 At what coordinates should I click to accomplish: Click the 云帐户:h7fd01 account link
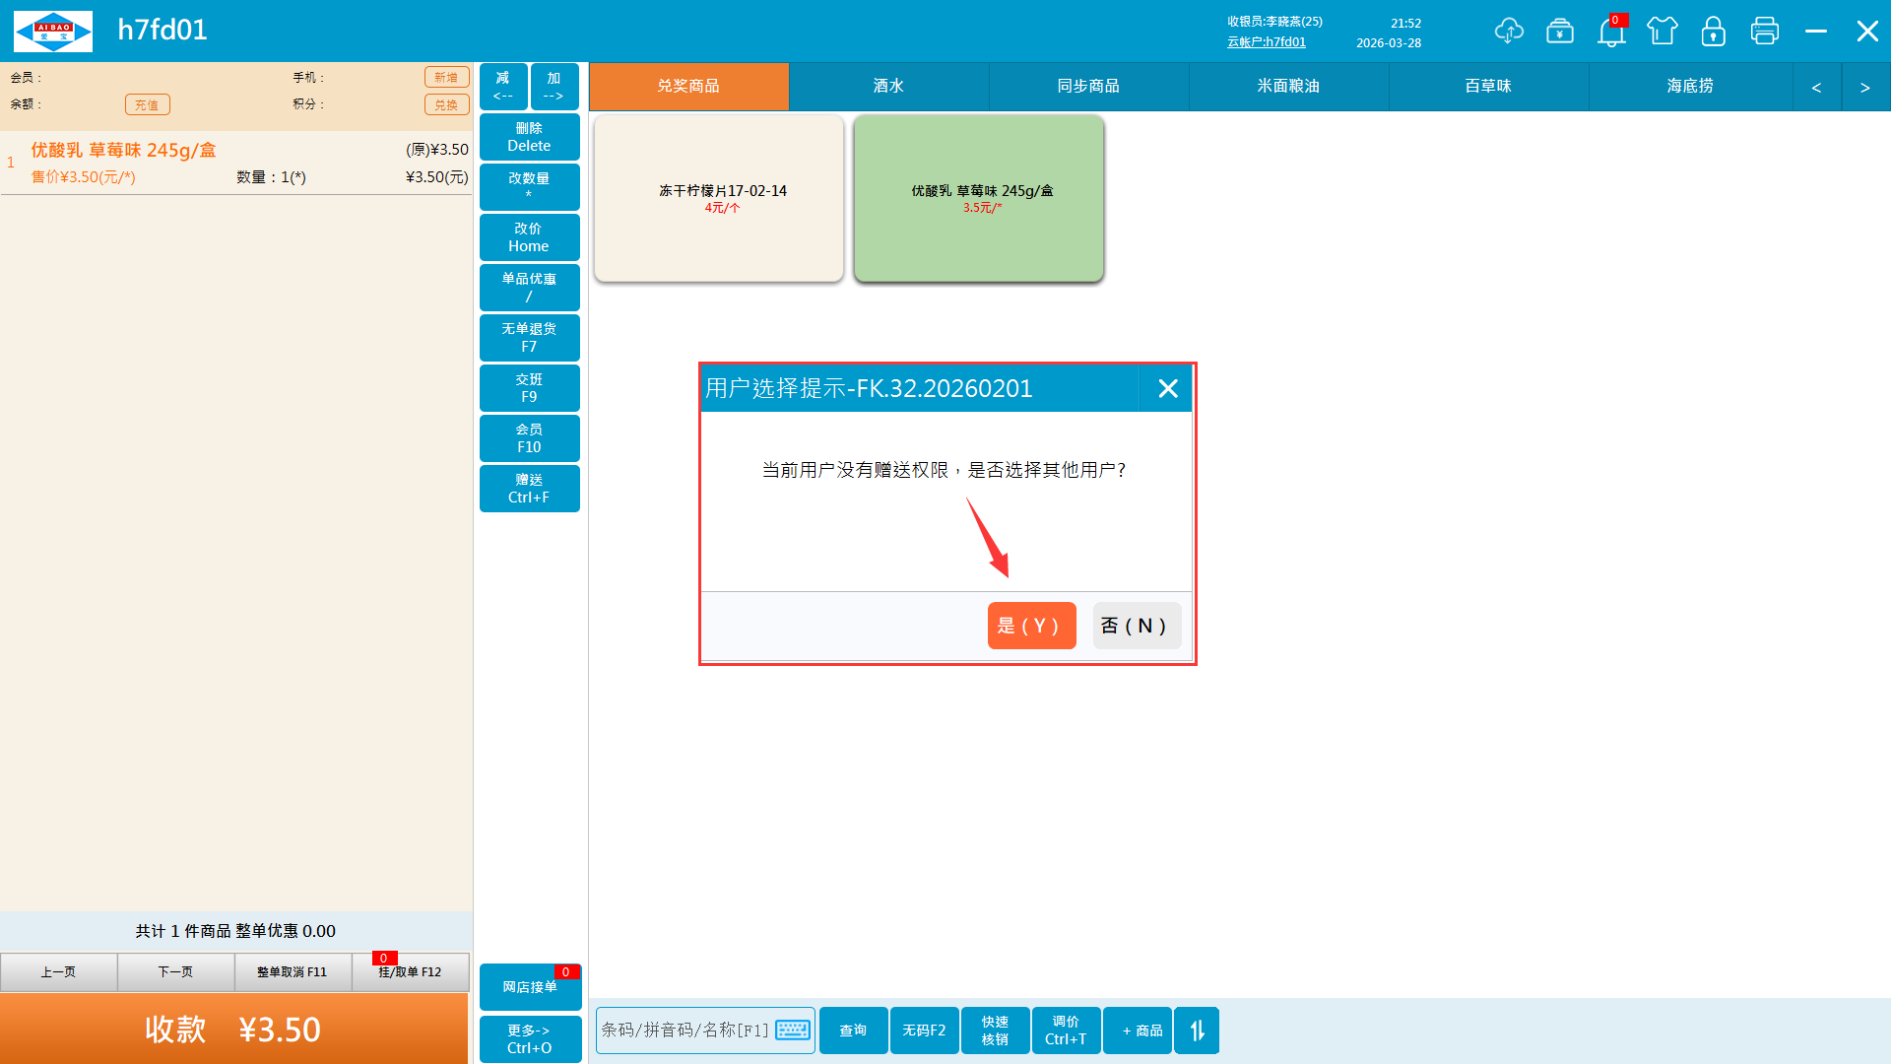pos(1266,42)
